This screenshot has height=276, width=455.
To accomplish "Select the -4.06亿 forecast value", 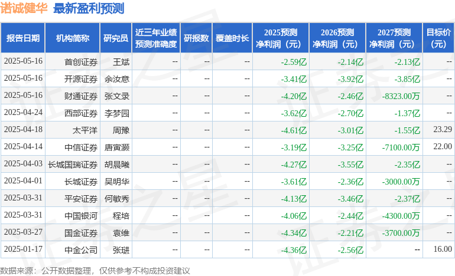I will point(294,216).
